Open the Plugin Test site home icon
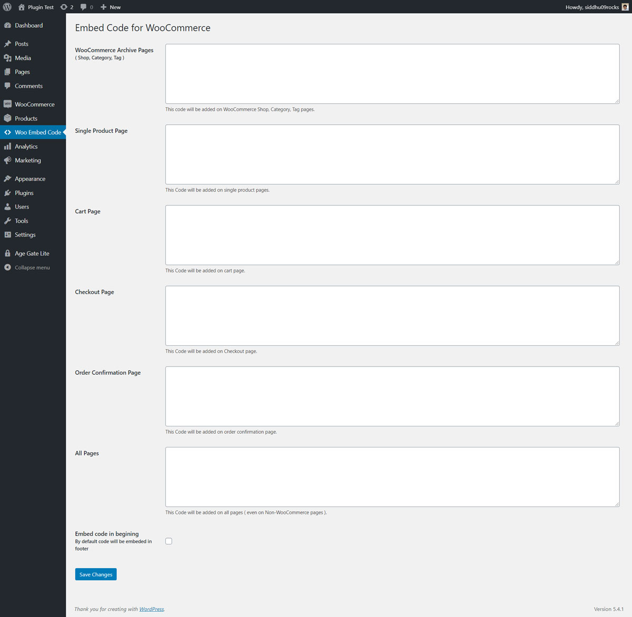 tap(22, 7)
